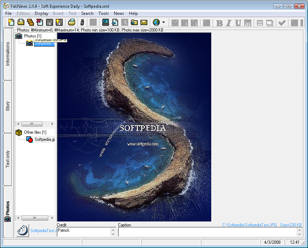Switch to the Story side tab

click(8, 106)
